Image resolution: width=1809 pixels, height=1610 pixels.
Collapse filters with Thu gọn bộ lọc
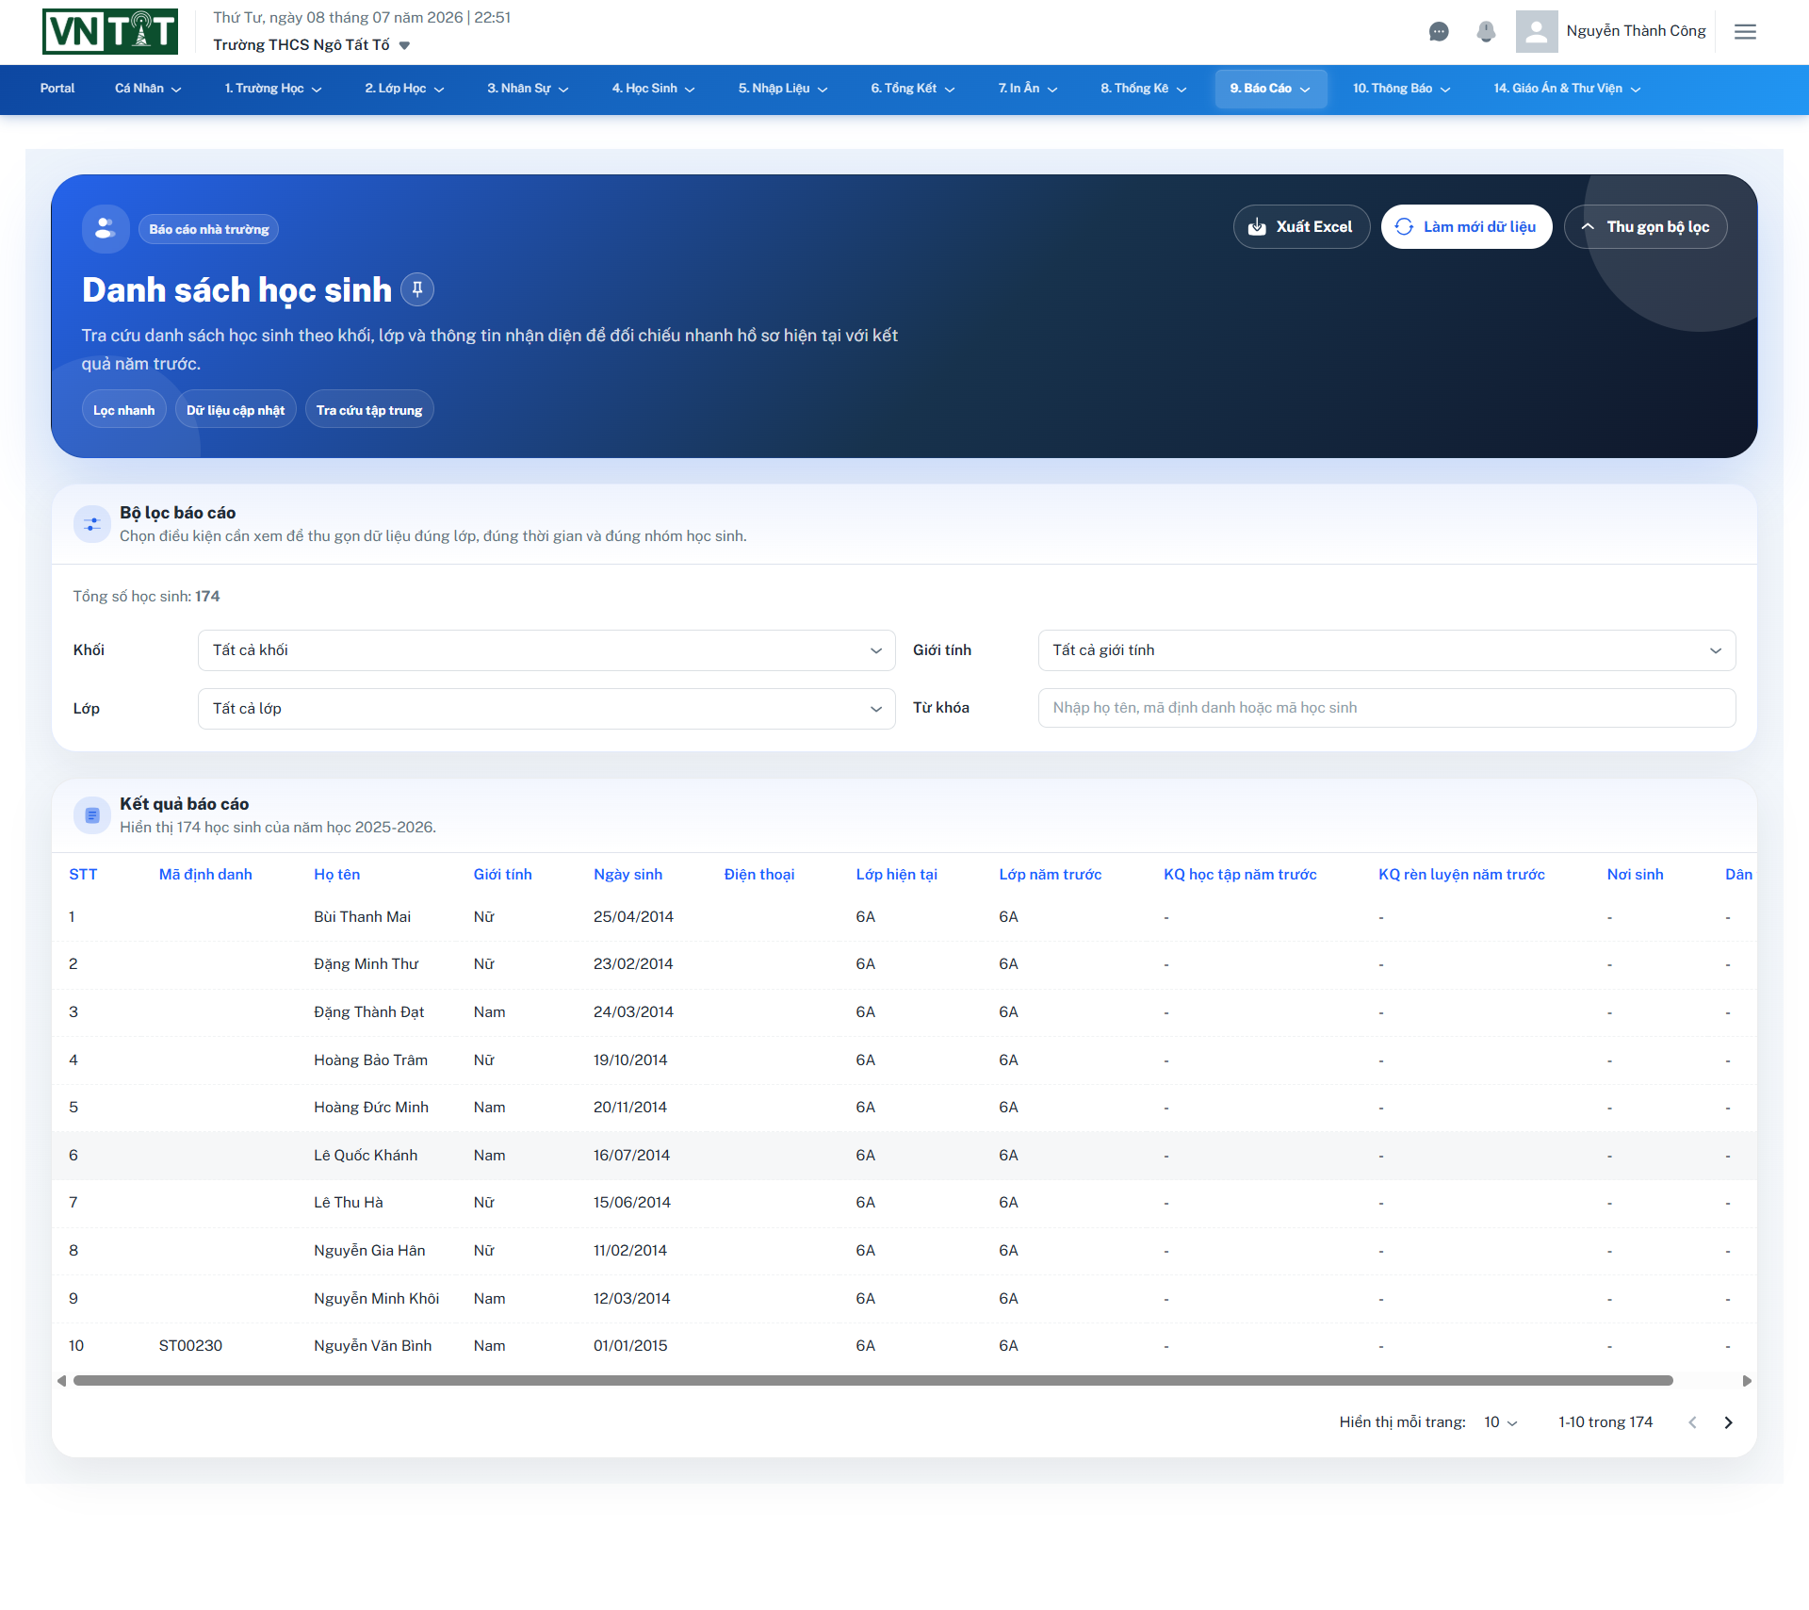[1645, 227]
